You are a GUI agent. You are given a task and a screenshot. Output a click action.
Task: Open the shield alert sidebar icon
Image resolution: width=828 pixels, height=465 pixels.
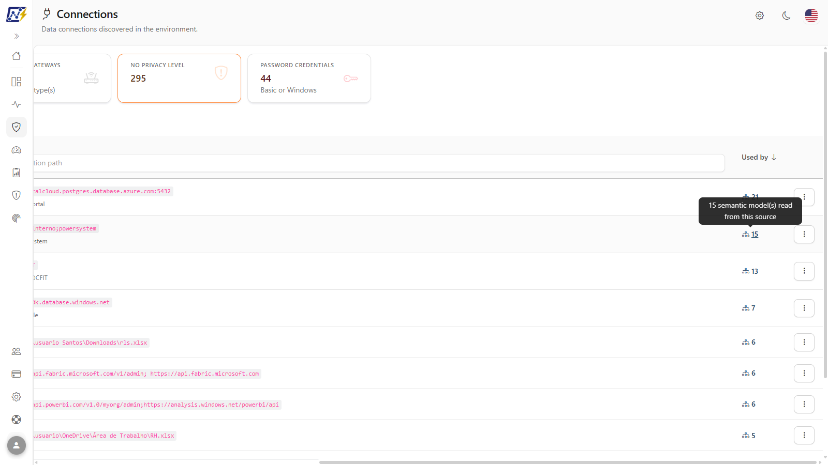(x=17, y=195)
